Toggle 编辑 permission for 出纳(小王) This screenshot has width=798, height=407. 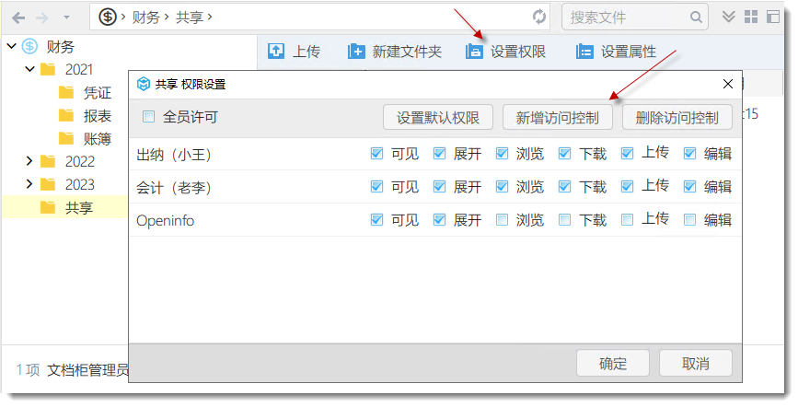(x=690, y=154)
